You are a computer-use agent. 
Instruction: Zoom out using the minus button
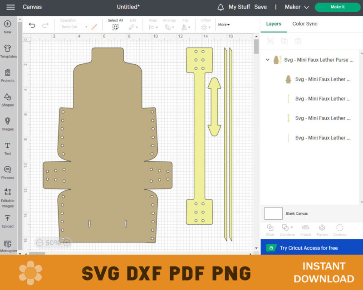(x=40, y=243)
